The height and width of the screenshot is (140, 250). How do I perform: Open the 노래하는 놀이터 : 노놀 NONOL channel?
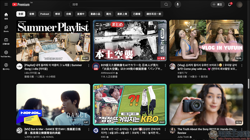click(39, 137)
